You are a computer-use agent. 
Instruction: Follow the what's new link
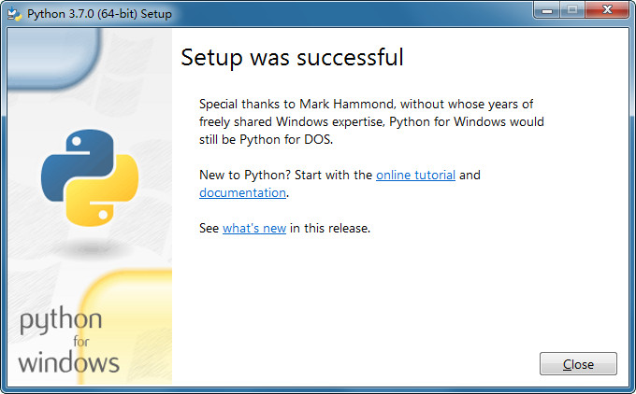(253, 228)
